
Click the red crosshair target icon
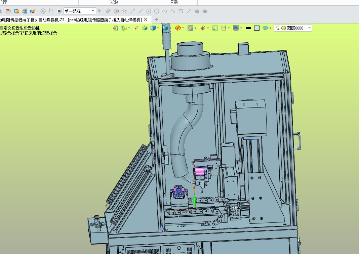coord(203,28)
